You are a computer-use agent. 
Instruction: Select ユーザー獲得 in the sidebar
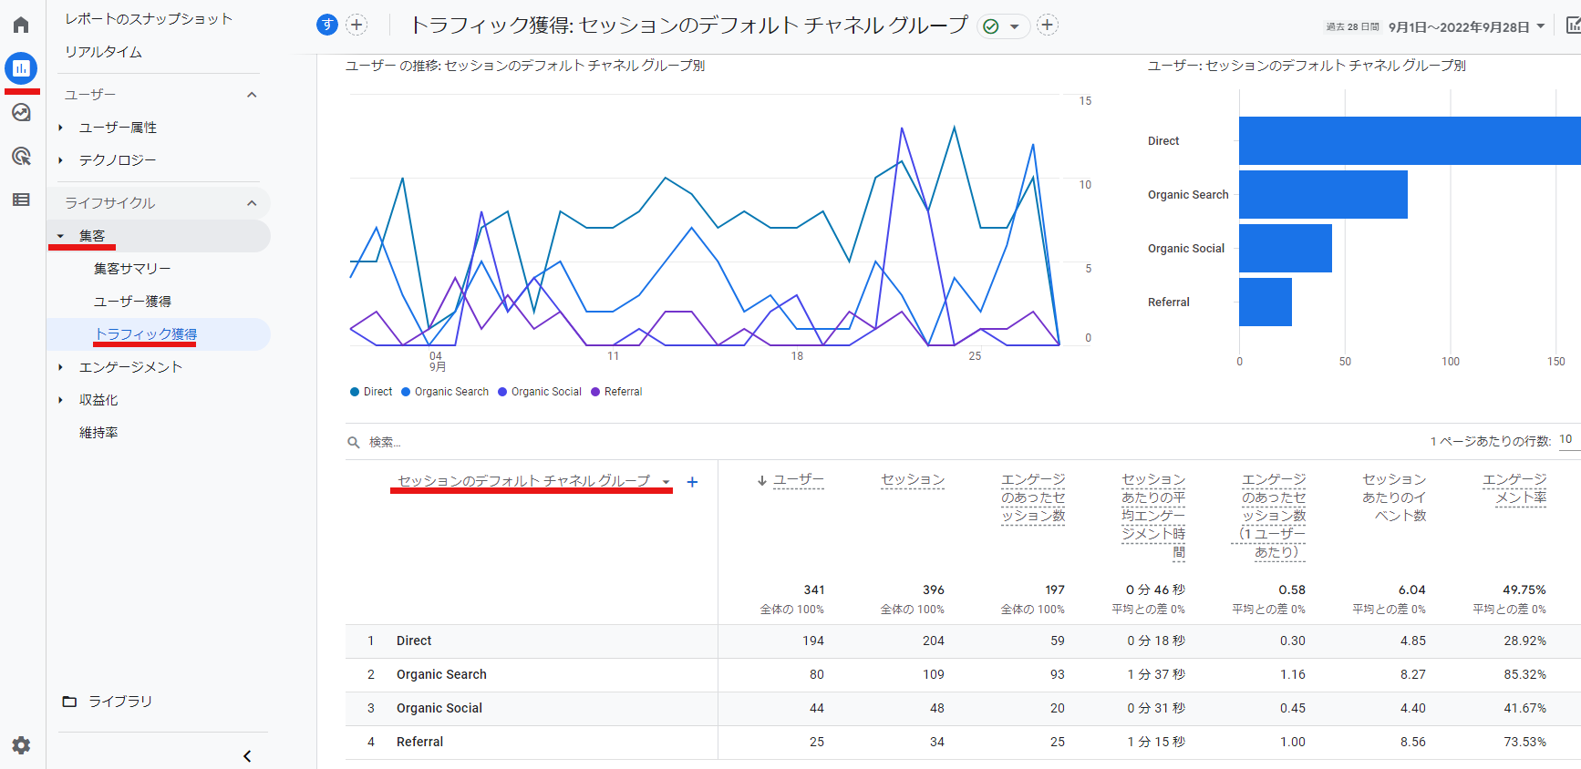coord(132,302)
